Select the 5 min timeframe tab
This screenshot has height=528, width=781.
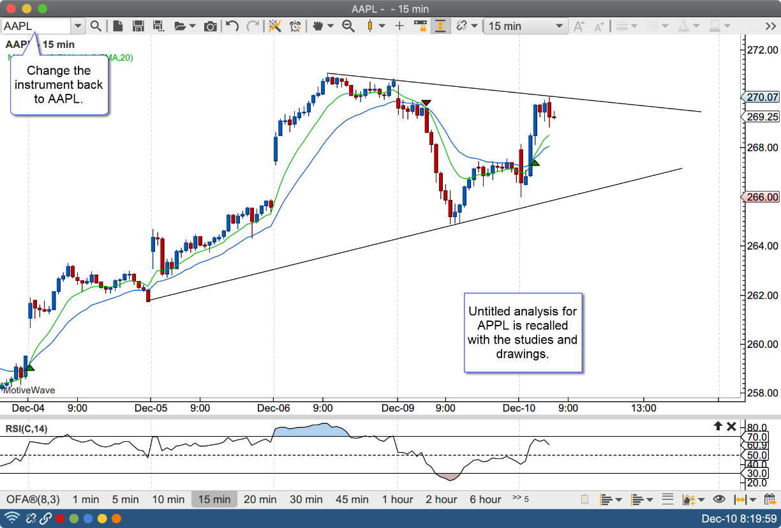click(125, 499)
